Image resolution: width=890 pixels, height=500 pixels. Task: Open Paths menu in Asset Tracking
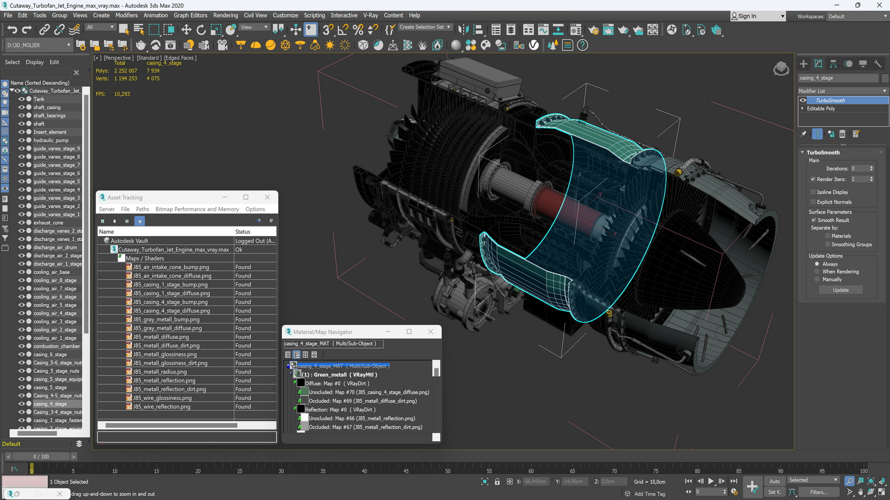[x=142, y=209]
